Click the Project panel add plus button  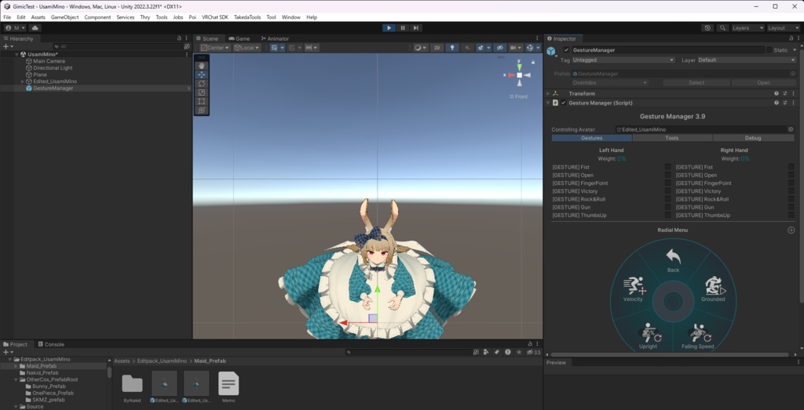[x=5, y=352]
